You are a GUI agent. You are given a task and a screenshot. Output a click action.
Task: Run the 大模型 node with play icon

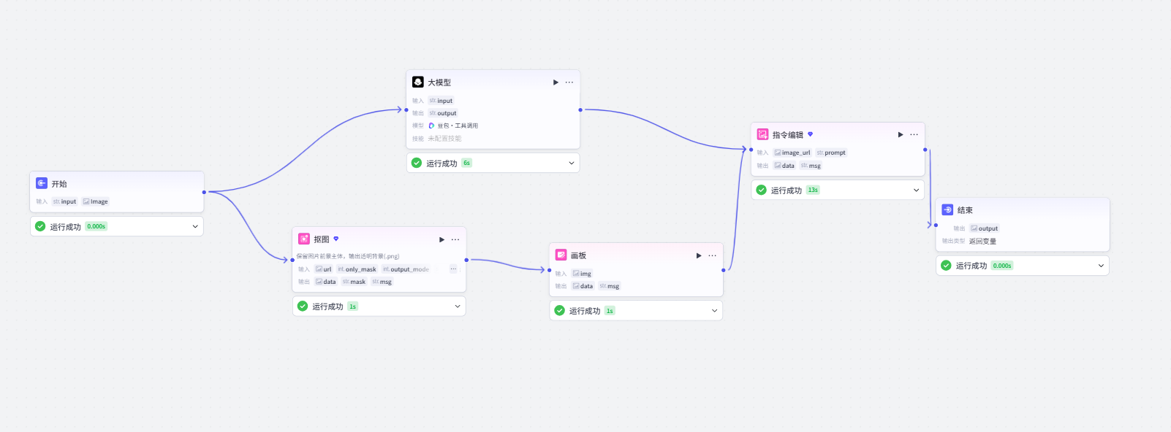[x=556, y=82]
